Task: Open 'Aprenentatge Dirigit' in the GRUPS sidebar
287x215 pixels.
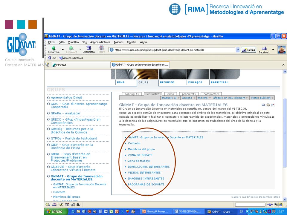Action: [x=66, y=97]
